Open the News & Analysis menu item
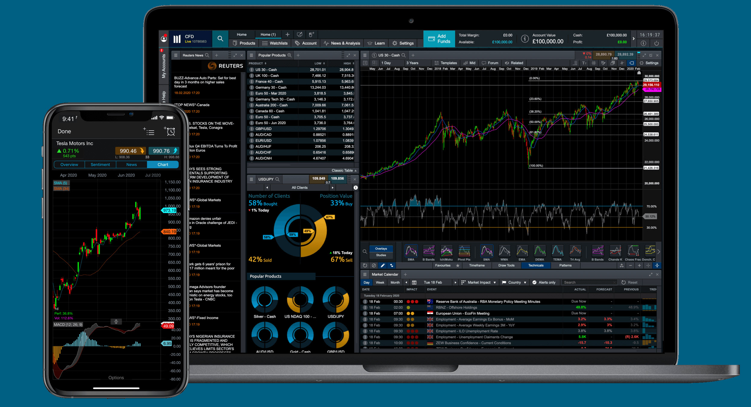The image size is (751, 407). point(346,44)
